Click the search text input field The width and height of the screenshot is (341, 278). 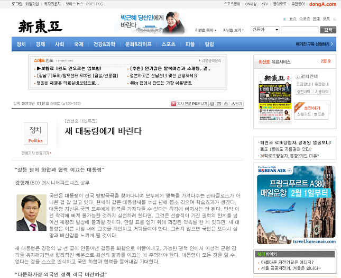[300, 30]
